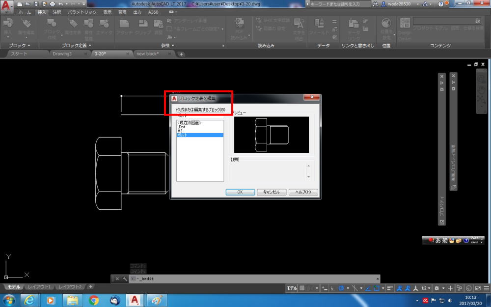Select Dot in the block list
The image size is (491, 307).
[x=200, y=127]
